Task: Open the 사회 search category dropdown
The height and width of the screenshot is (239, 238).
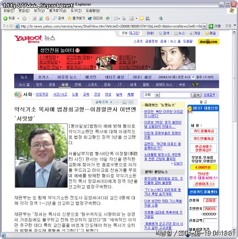Action: pos(157,95)
